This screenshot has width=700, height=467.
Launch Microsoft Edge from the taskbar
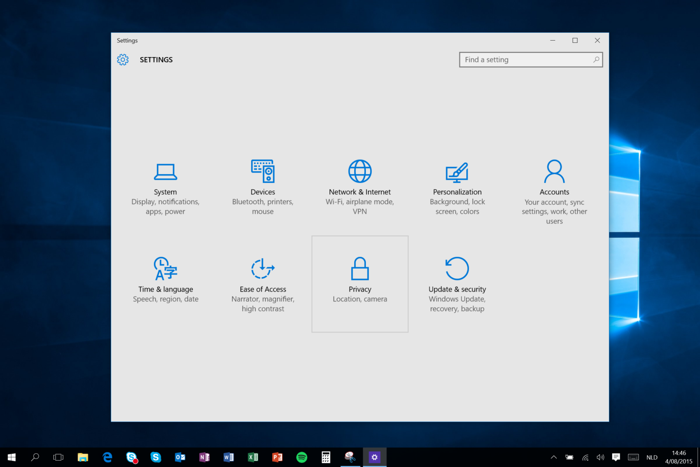[108, 457]
